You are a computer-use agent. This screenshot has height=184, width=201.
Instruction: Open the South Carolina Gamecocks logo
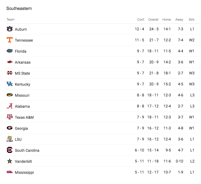[x=10, y=150]
